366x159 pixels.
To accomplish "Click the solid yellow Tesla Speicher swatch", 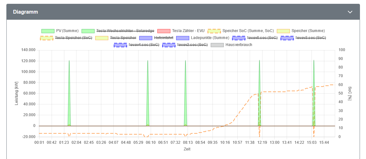I will (x=102, y=38).
